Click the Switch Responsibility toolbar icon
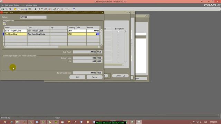 (x=22, y=9)
